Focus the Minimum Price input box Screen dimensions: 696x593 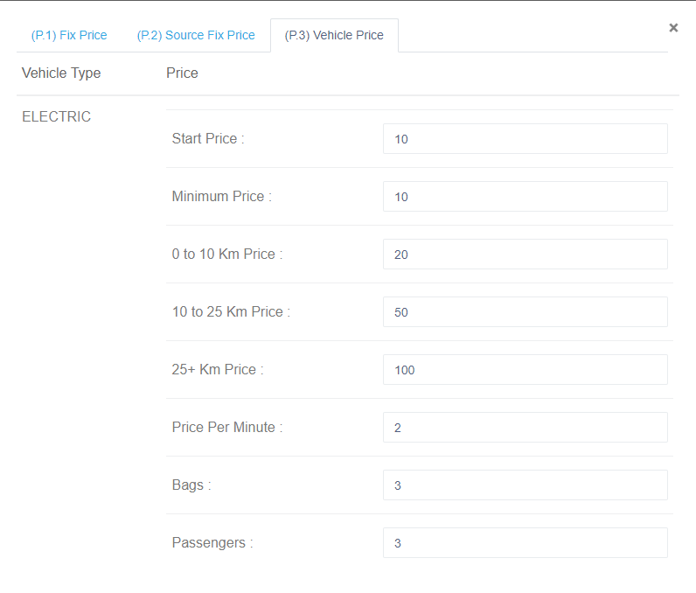click(x=525, y=197)
